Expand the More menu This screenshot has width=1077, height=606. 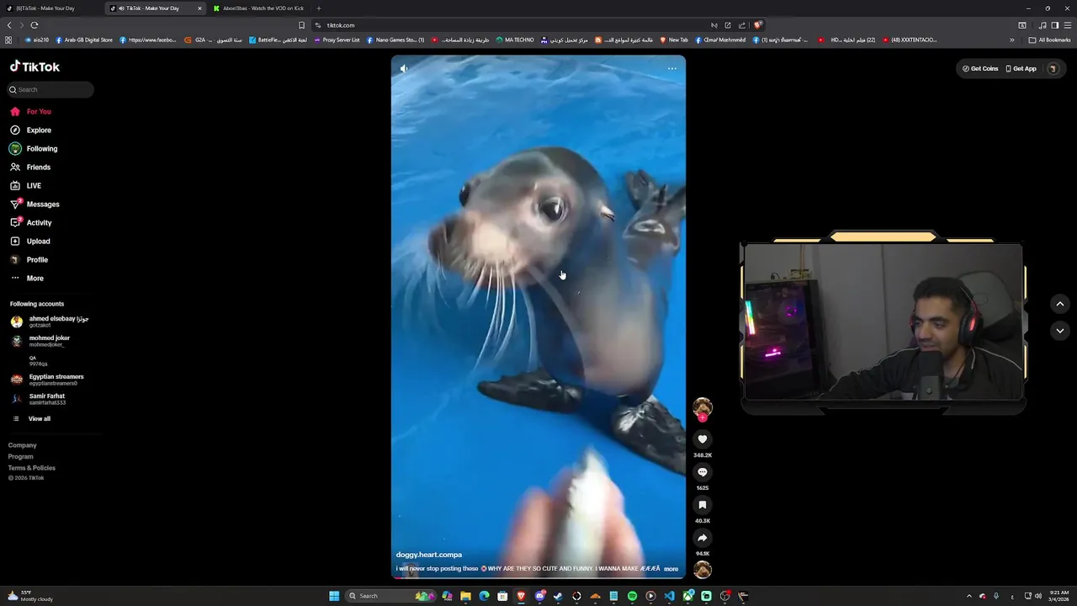tap(27, 278)
